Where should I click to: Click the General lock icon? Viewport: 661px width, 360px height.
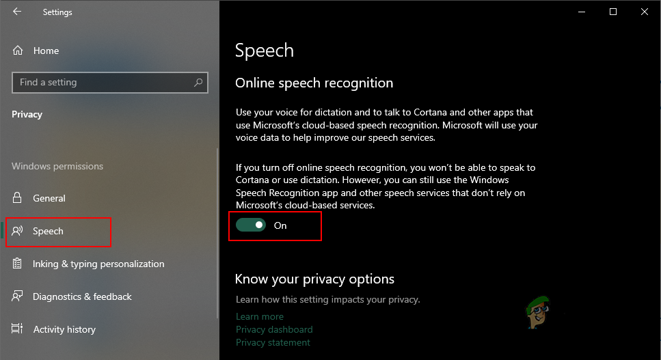[x=17, y=198]
